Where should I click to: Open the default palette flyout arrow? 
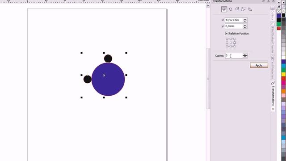pyautogui.click(x=284, y=3)
